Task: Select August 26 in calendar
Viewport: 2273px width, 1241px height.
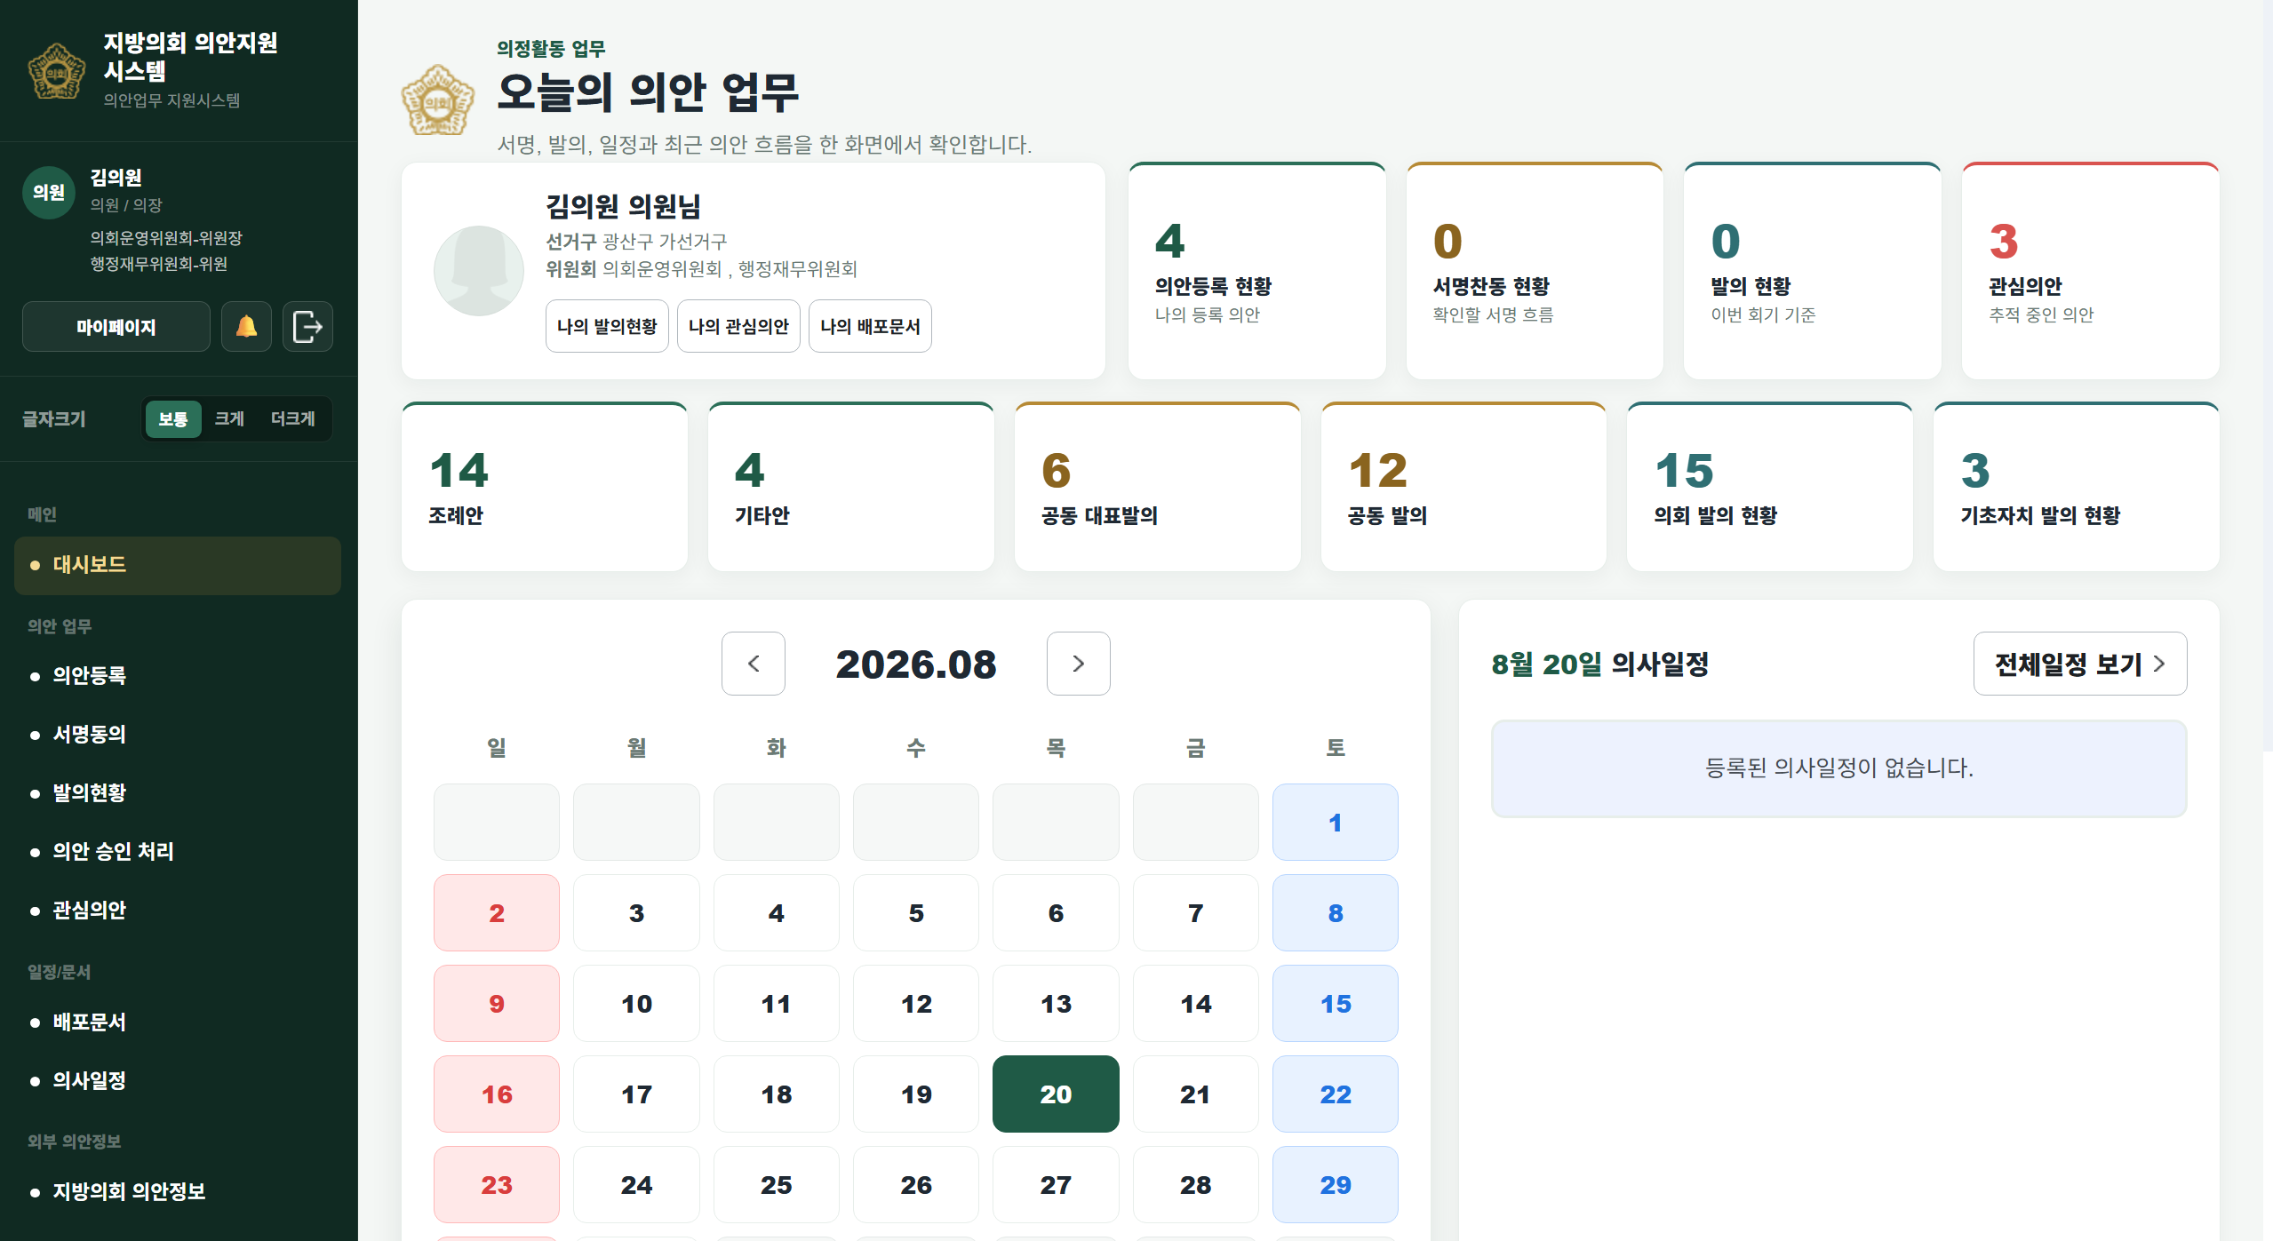Action: click(x=916, y=1185)
